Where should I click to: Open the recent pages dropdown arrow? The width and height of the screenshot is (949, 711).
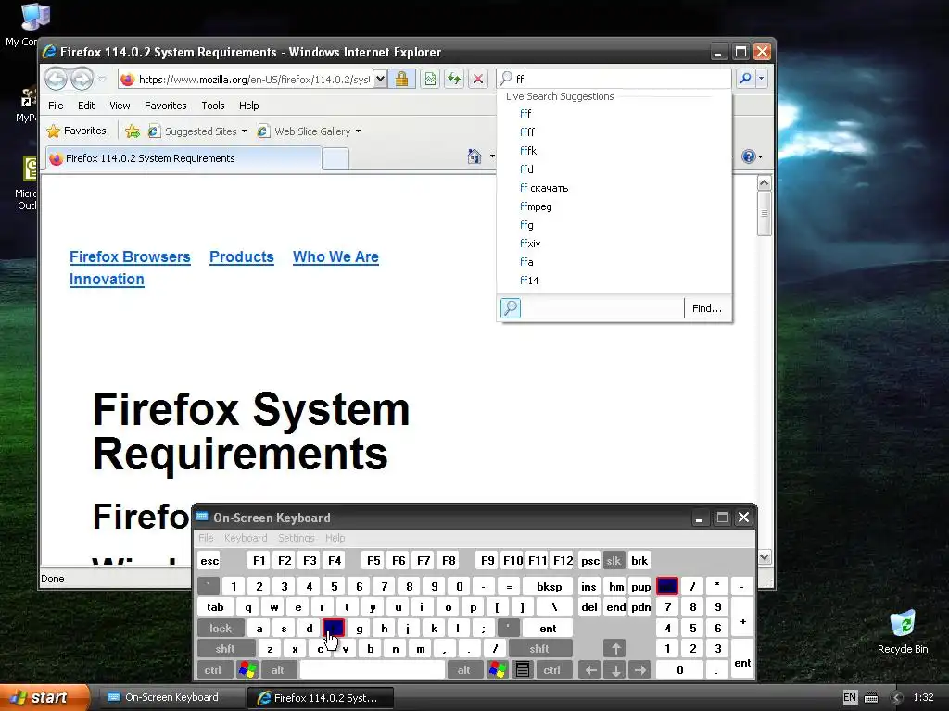click(102, 80)
